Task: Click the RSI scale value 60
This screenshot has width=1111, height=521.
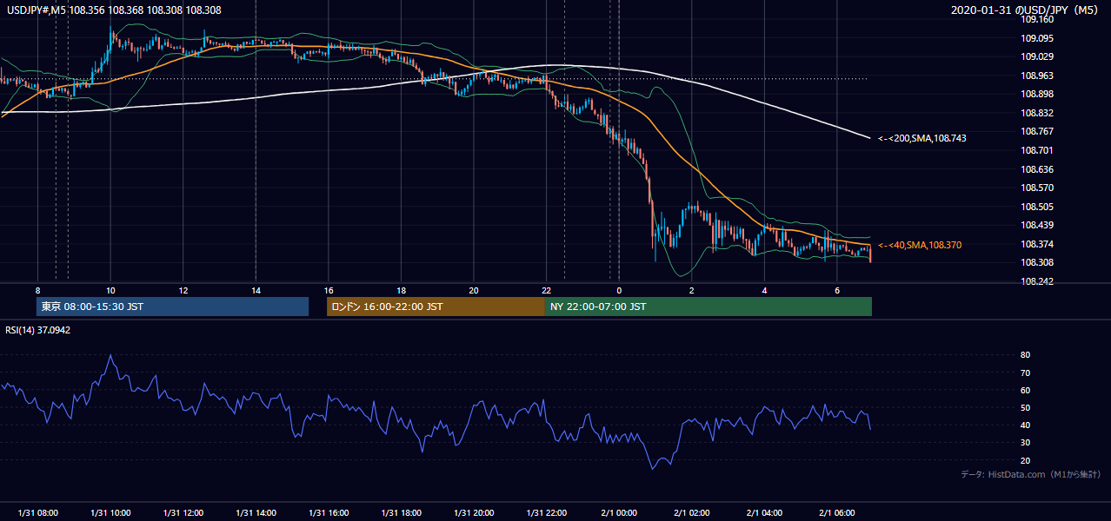Action: click(x=1025, y=391)
